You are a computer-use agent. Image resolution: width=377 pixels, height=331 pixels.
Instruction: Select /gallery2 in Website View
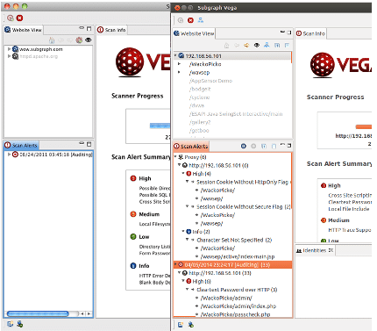[x=200, y=122]
